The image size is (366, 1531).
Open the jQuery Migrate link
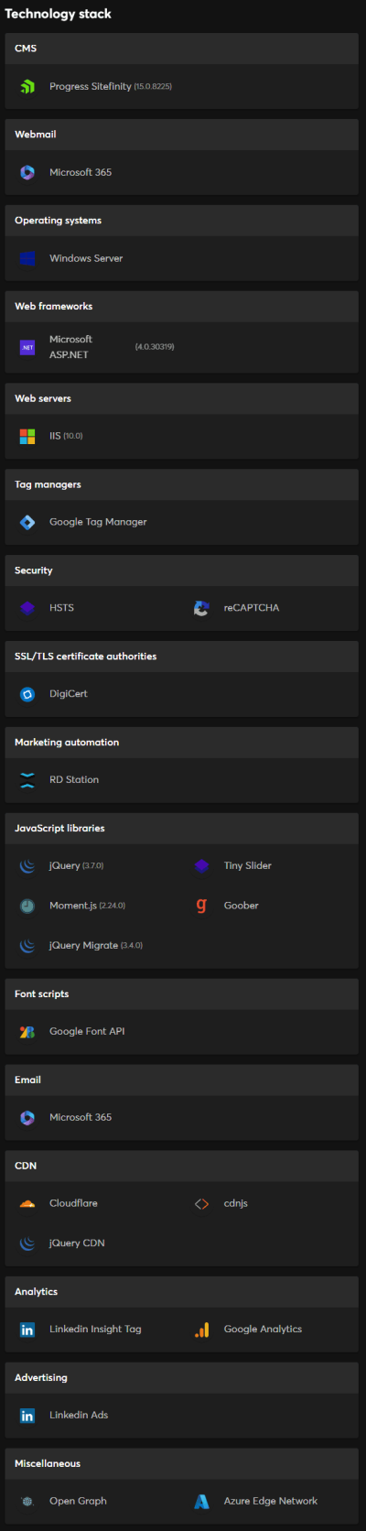click(83, 946)
